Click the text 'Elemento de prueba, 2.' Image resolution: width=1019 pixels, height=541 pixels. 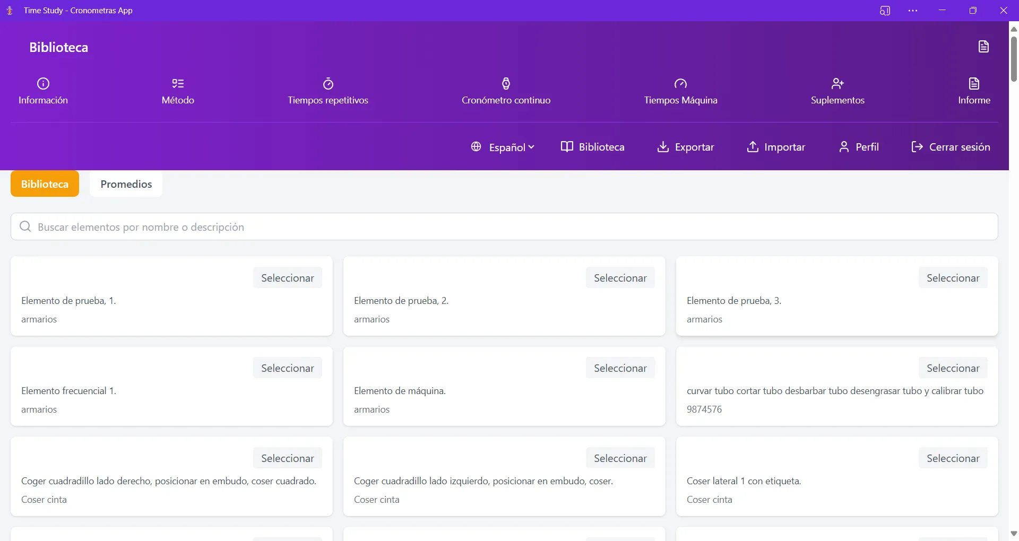[401, 301]
